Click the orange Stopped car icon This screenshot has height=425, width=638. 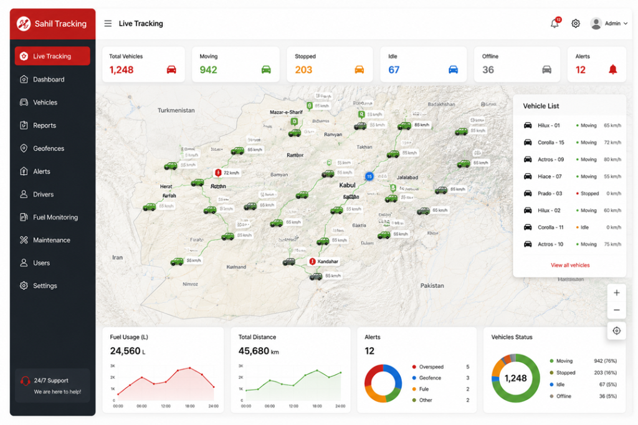pos(359,70)
